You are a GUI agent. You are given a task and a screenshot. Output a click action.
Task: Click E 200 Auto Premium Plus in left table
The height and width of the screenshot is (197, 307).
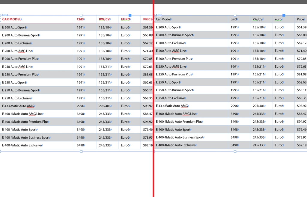click(x=20, y=59)
